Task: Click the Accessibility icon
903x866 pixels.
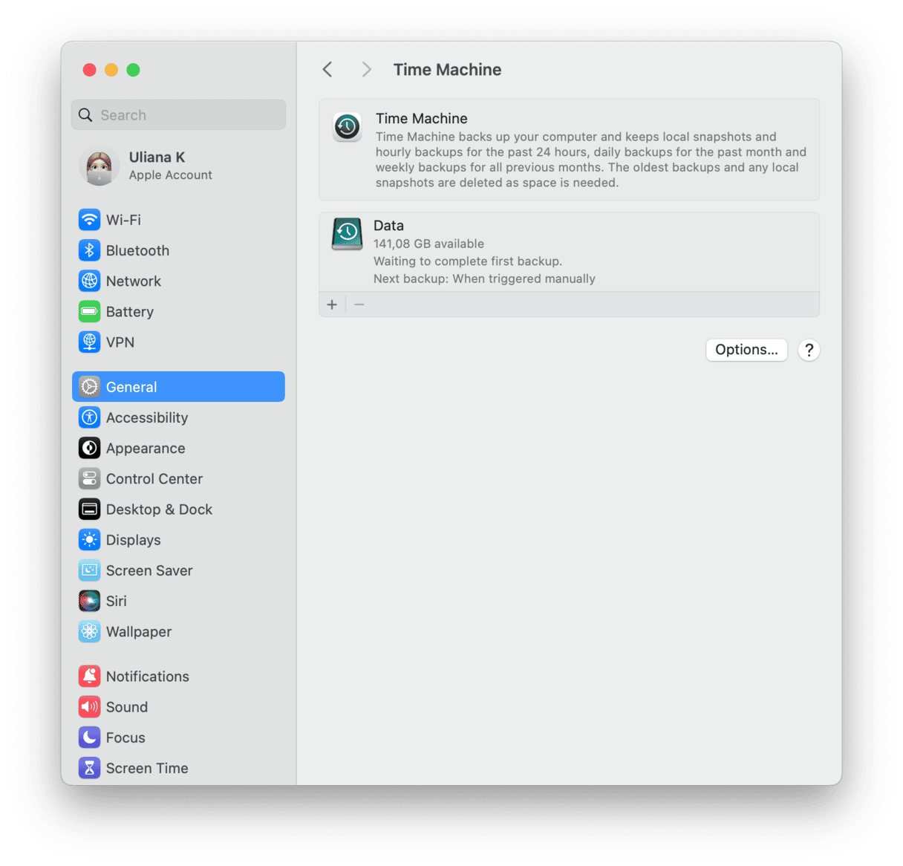Action: [x=89, y=417]
